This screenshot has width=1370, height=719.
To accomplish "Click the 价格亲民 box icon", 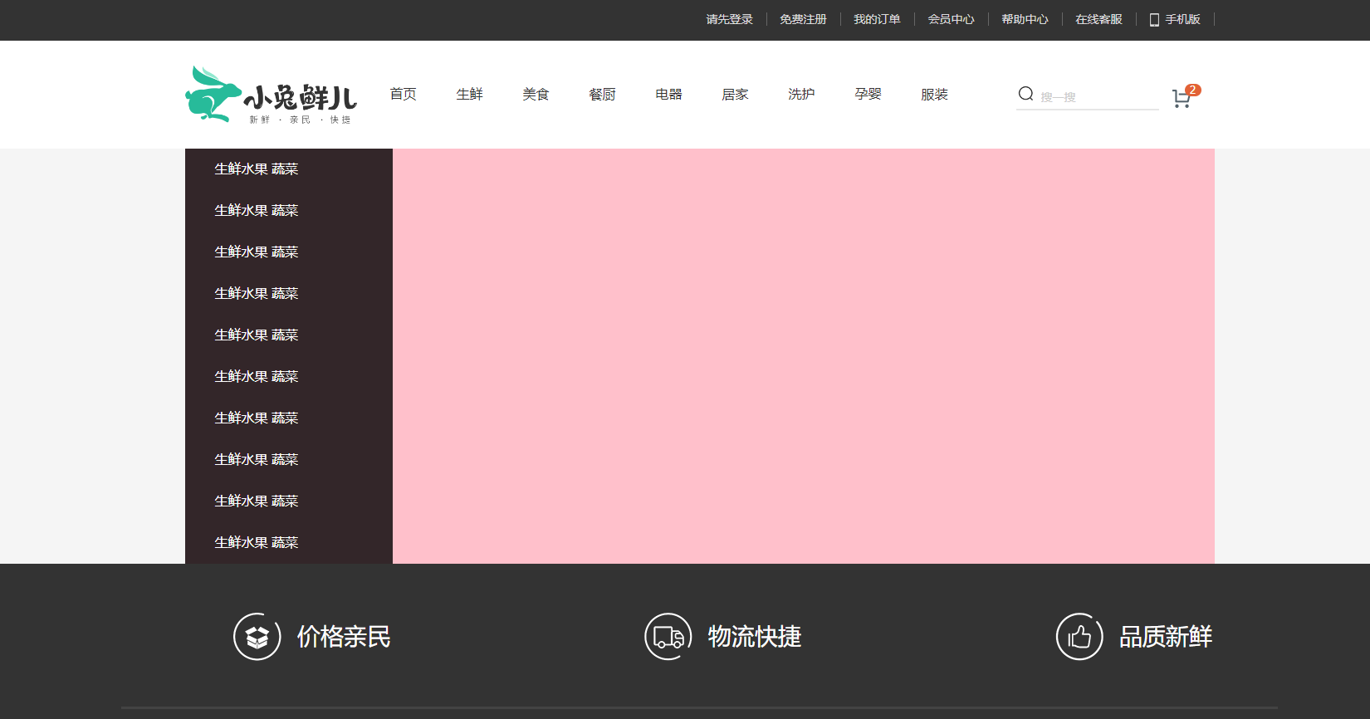I will click(x=257, y=637).
